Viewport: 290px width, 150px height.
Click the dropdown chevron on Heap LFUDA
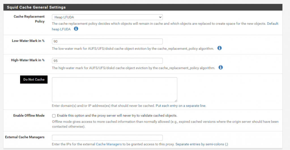click(160, 17)
